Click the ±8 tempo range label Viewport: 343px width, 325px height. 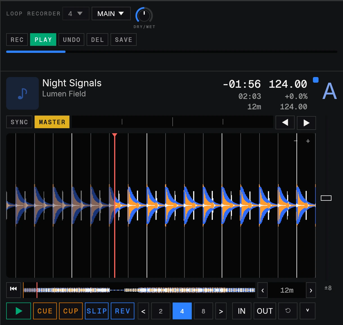(x=328, y=288)
